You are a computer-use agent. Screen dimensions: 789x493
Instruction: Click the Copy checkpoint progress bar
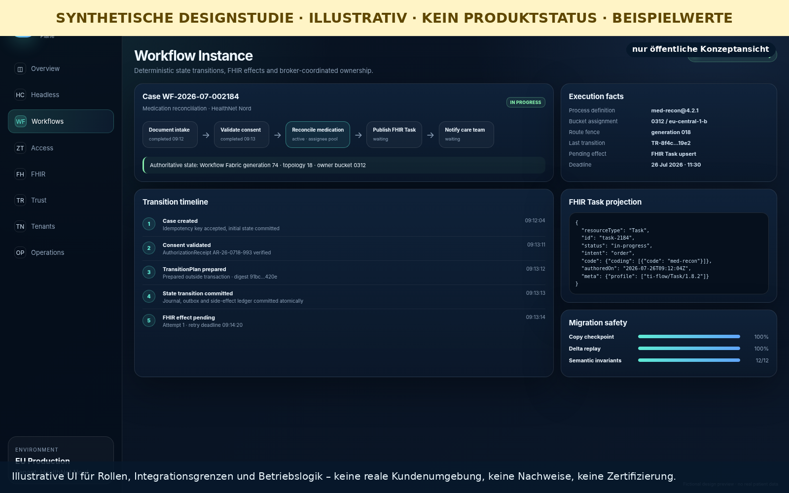(x=689, y=337)
